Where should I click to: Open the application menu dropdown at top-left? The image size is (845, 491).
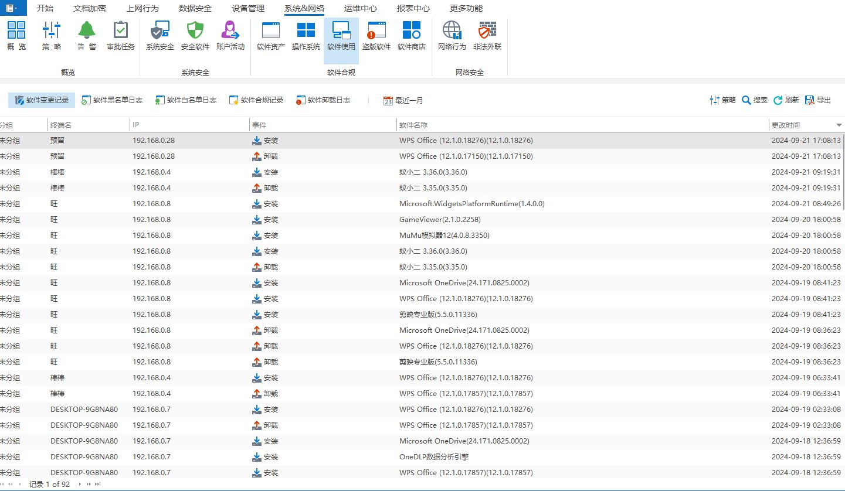[x=12, y=8]
